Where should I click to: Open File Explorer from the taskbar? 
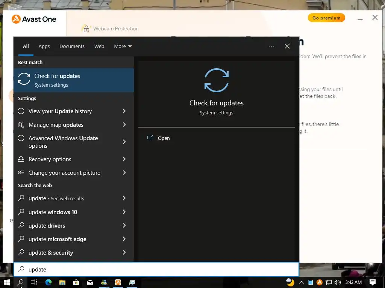pyautogui.click(x=62, y=282)
